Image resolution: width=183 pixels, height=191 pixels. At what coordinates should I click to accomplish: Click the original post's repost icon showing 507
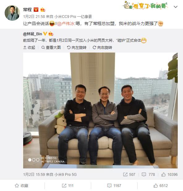coord(129,174)
